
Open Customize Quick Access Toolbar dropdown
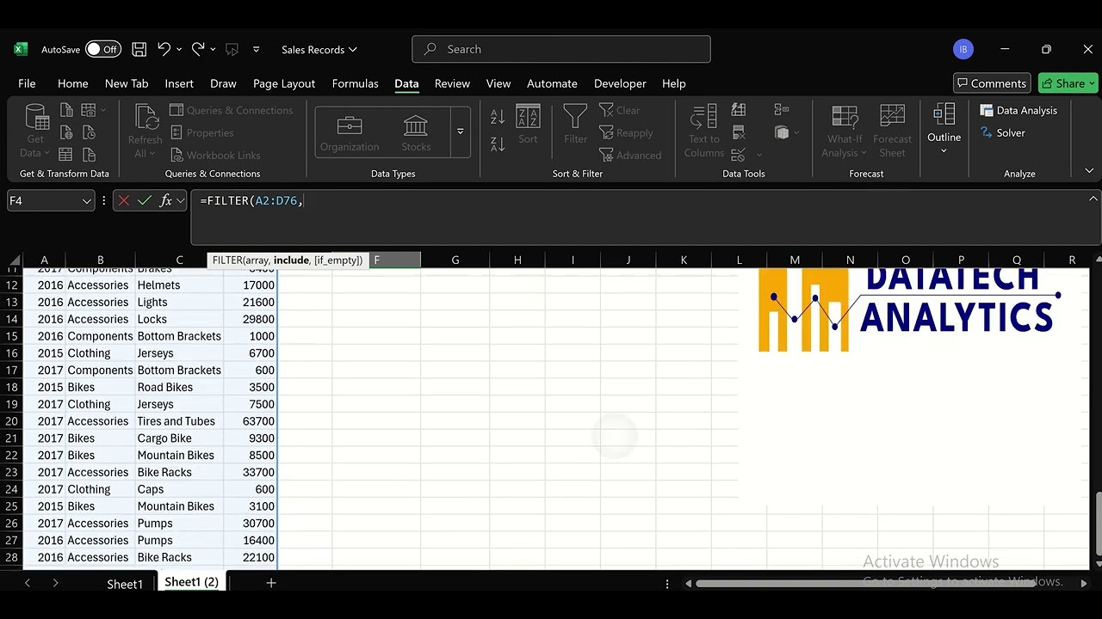coord(257,50)
